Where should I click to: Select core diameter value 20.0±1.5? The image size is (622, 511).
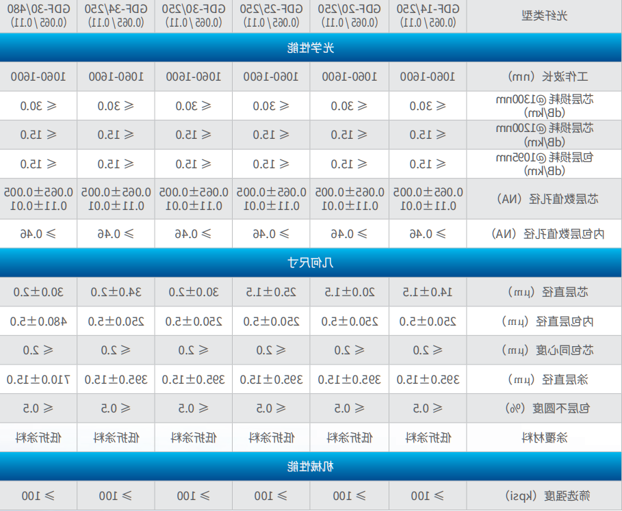350,292
